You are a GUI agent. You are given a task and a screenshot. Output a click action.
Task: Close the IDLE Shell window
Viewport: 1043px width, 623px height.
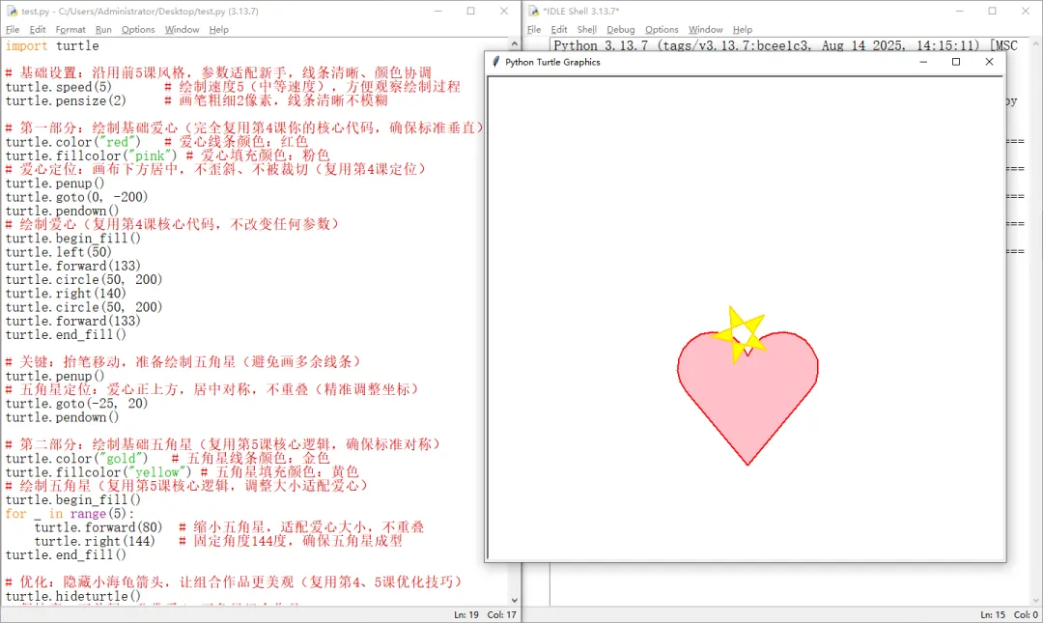pyautogui.click(x=1026, y=11)
